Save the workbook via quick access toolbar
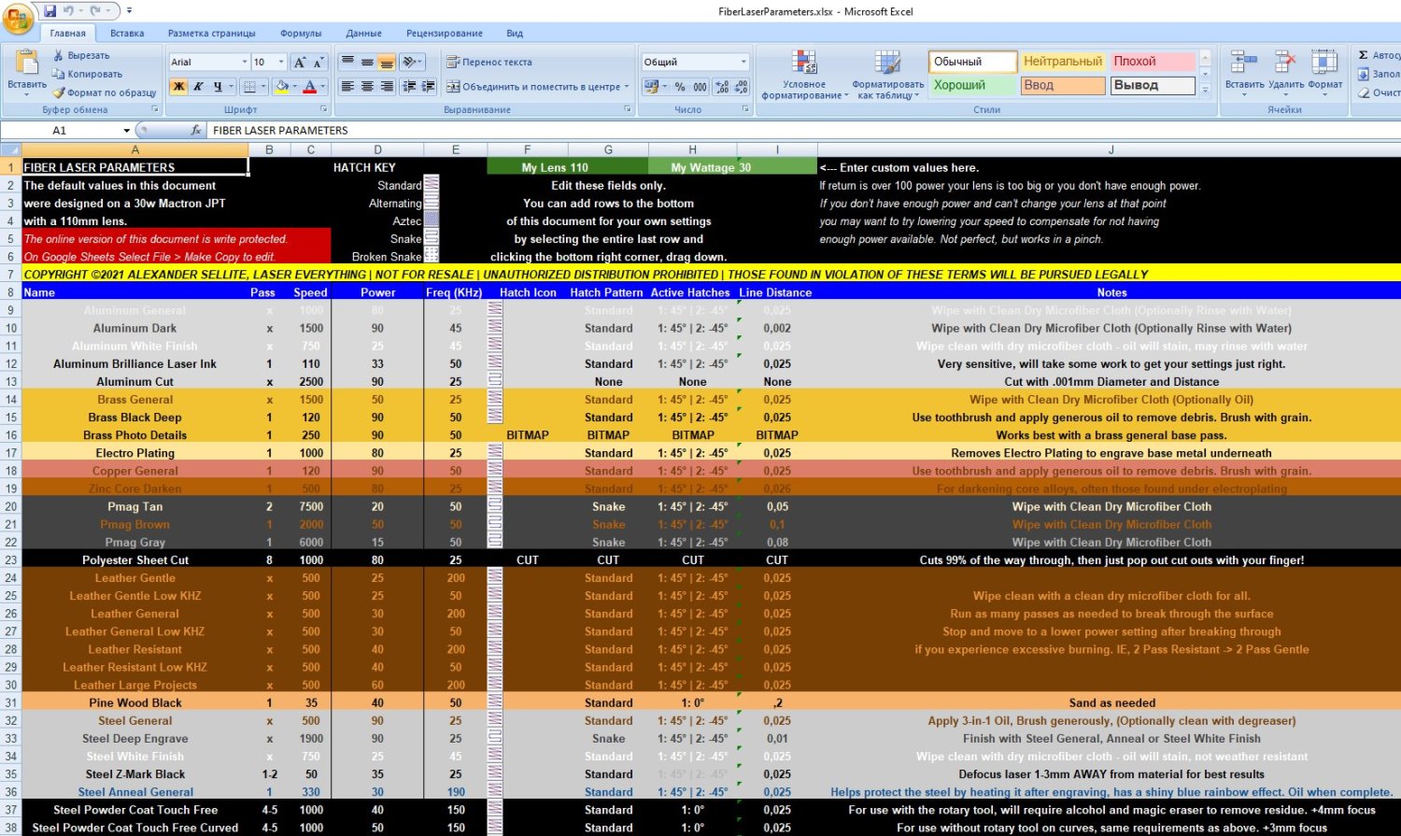This screenshot has width=1401, height=836. coord(50,11)
